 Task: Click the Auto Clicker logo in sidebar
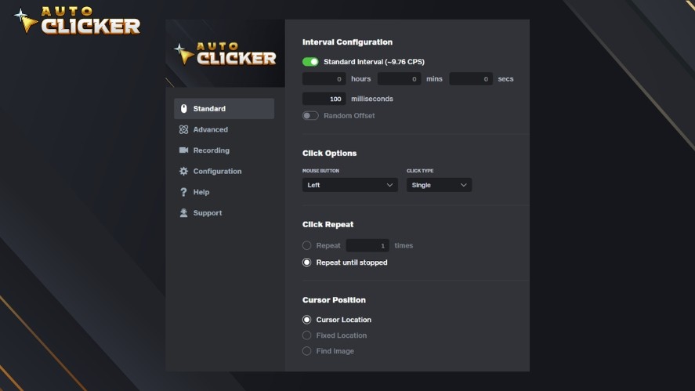[x=225, y=53]
